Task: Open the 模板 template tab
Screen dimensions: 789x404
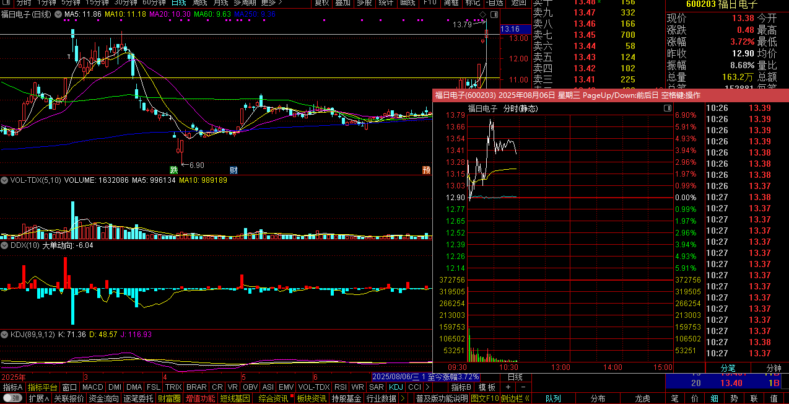Action: click(487, 387)
